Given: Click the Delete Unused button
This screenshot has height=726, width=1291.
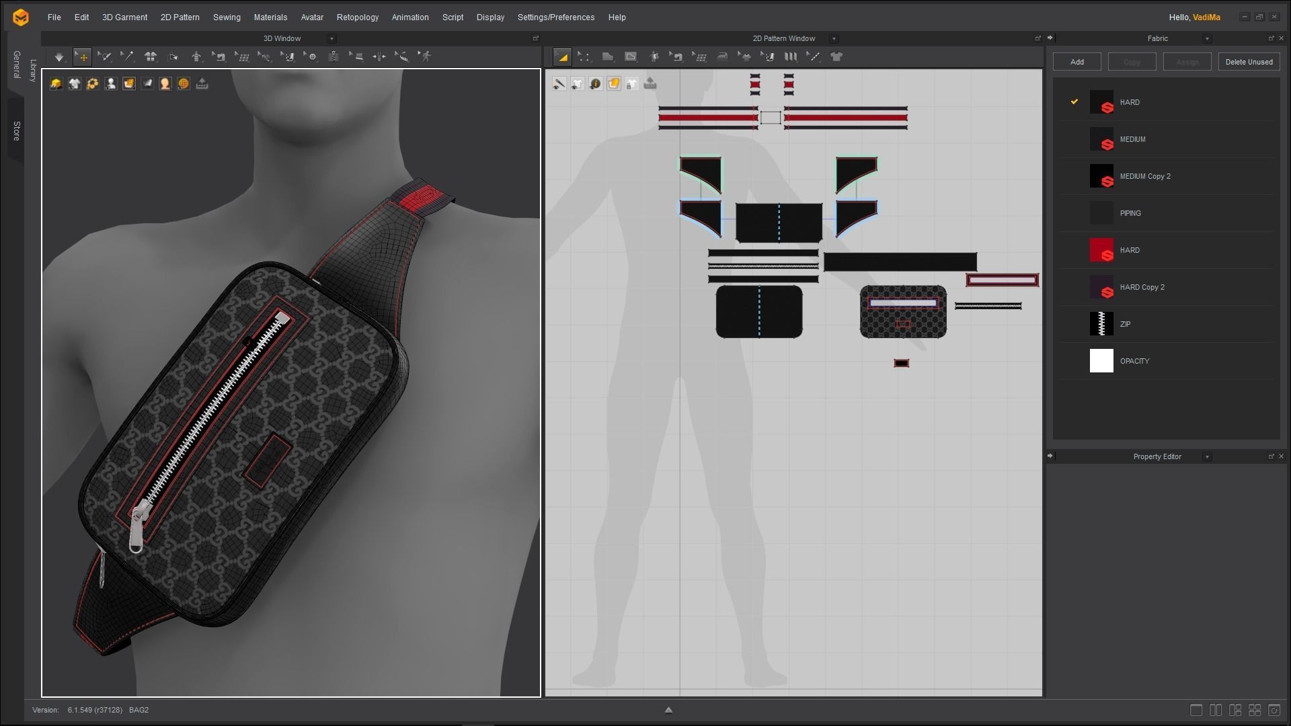Looking at the screenshot, I should pyautogui.click(x=1249, y=61).
